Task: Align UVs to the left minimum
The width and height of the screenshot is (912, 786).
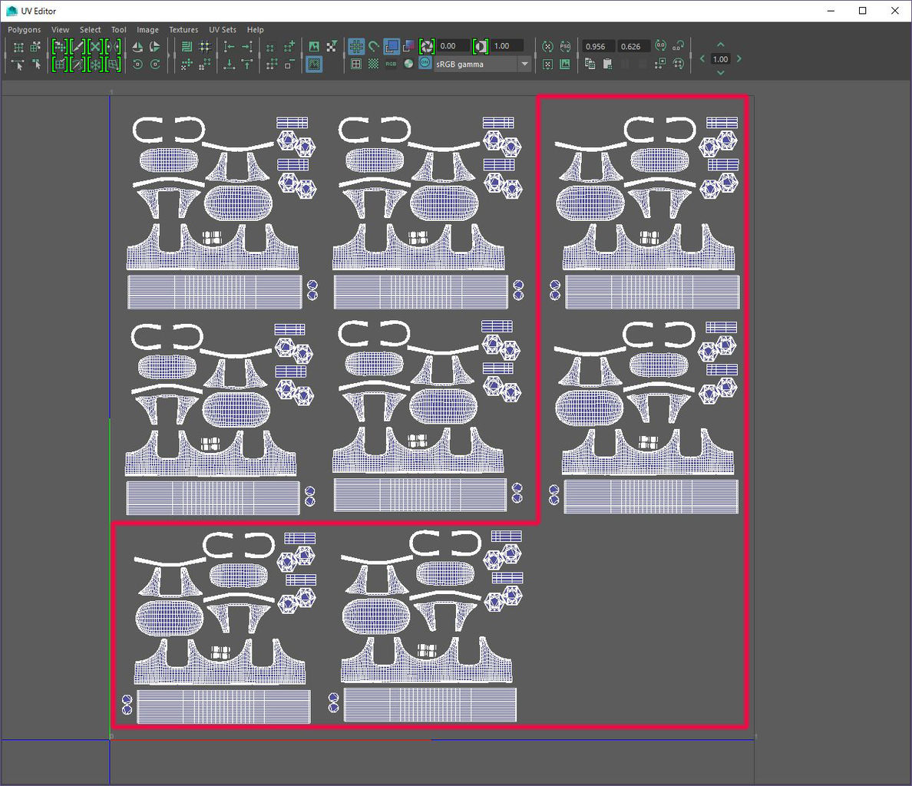Action: tap(230, 47)
